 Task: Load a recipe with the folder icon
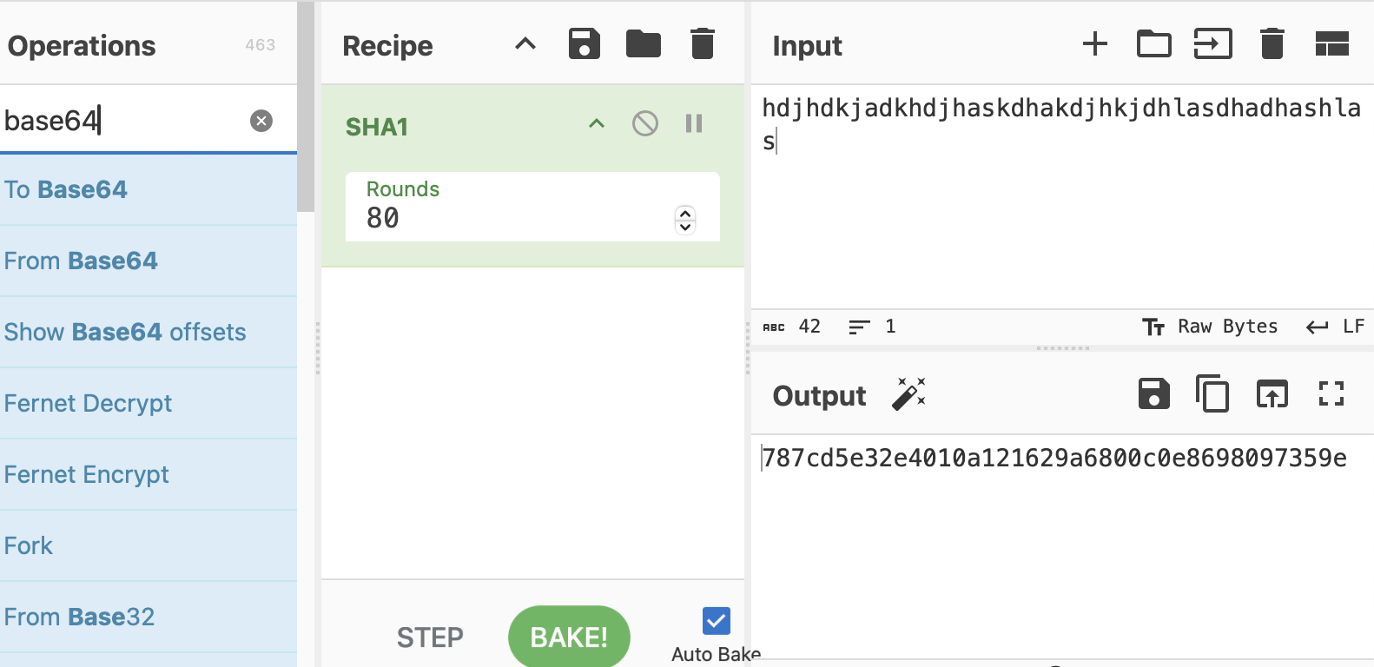click(x=644, y=43)
